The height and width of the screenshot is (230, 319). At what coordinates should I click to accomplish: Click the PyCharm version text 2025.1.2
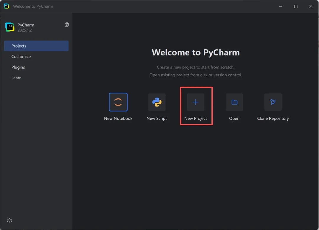point(25,30)
